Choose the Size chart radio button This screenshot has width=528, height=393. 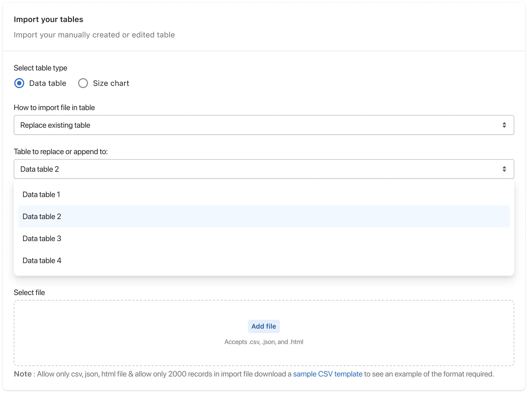pos(83,83)
